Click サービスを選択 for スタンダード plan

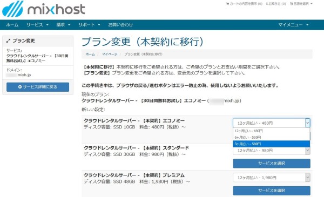[272, 164]
